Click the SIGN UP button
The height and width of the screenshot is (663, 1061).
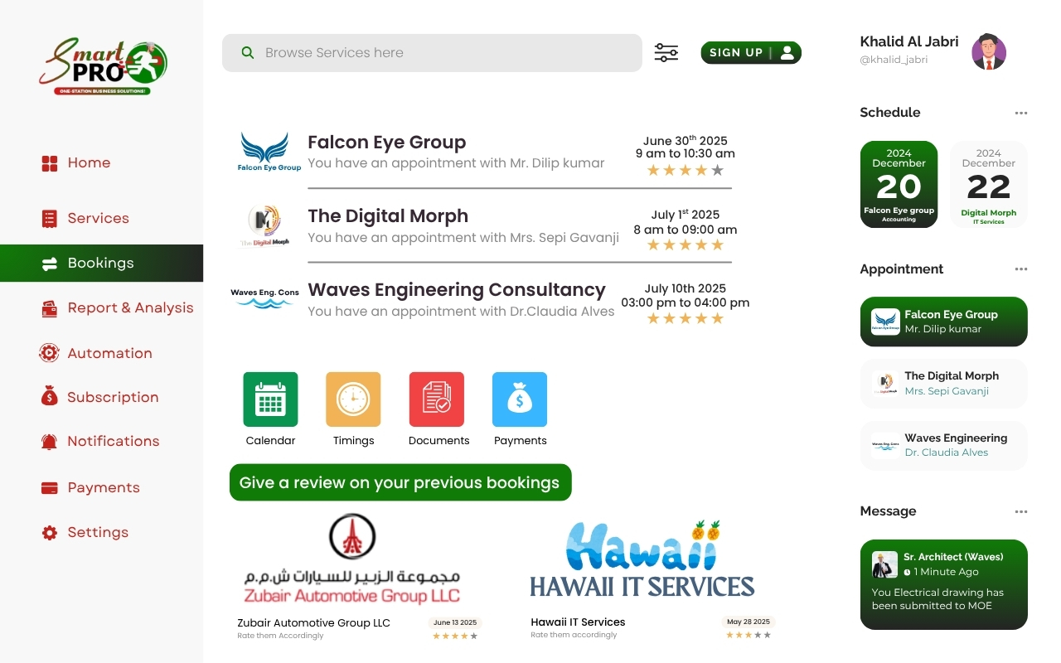751,53
